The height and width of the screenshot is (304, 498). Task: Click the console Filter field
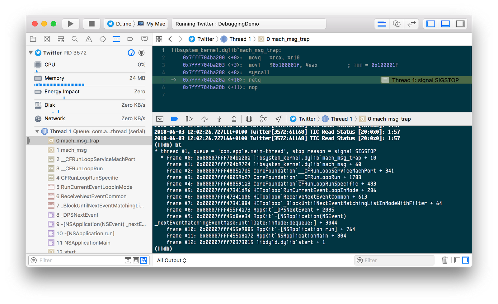[394, 260]
